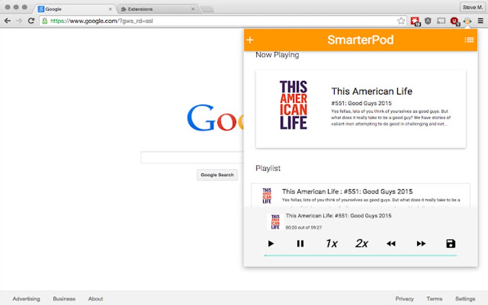
Task: Open the Steve M. profile button
Action: click(x=472, y=7)
